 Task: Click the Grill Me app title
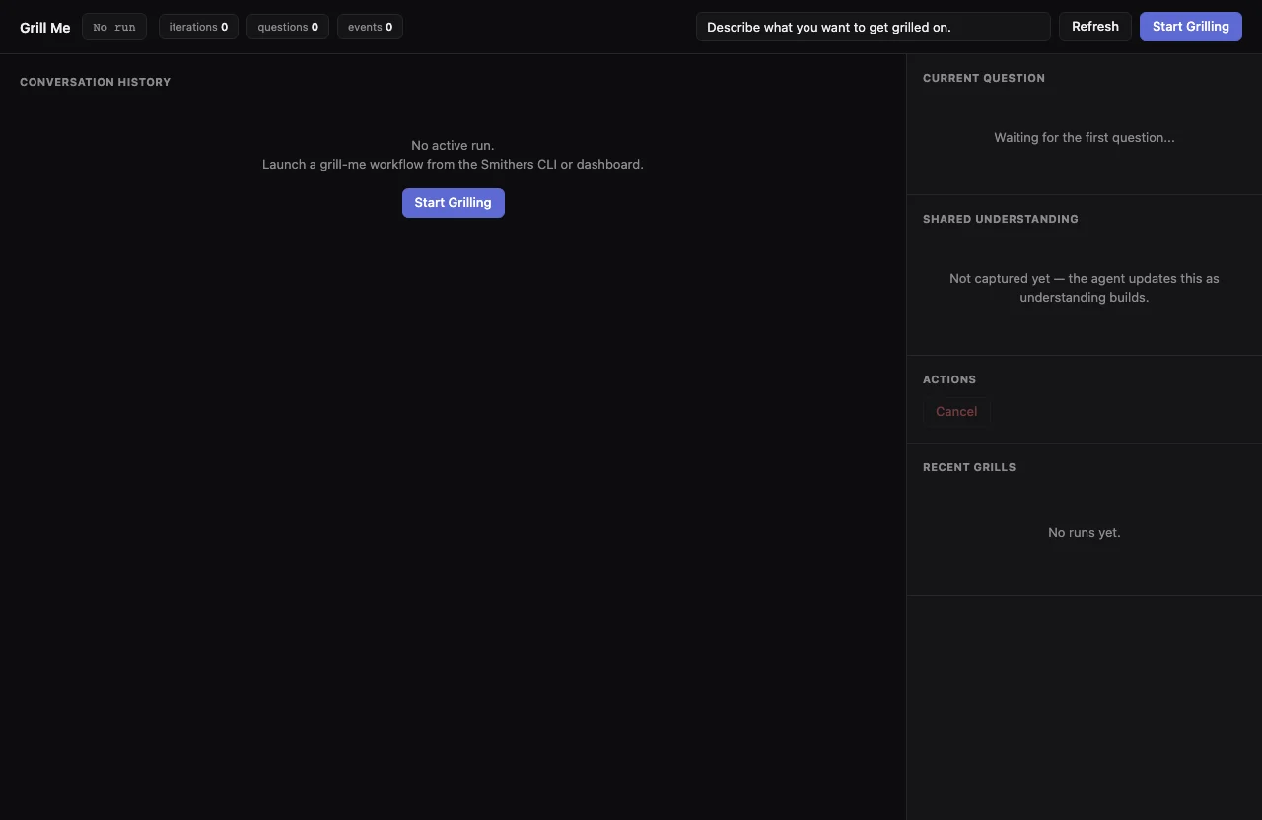pyautogui.click(x=45, y=28)
